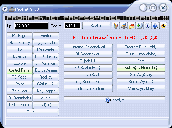Open the blue info bubble icon
This screenshot has width=172, height=128.
pos(147,26)
